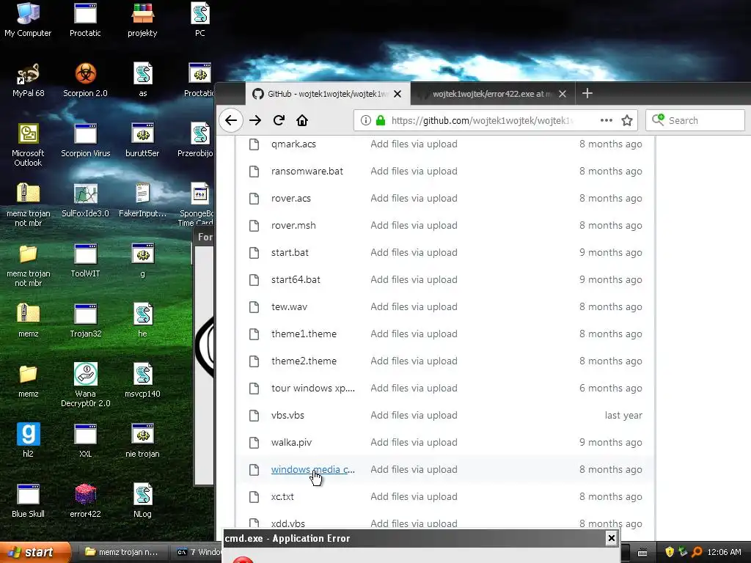Open vbs.vbs file link
This screenshot has width=751, height=563.
point(287,416)
